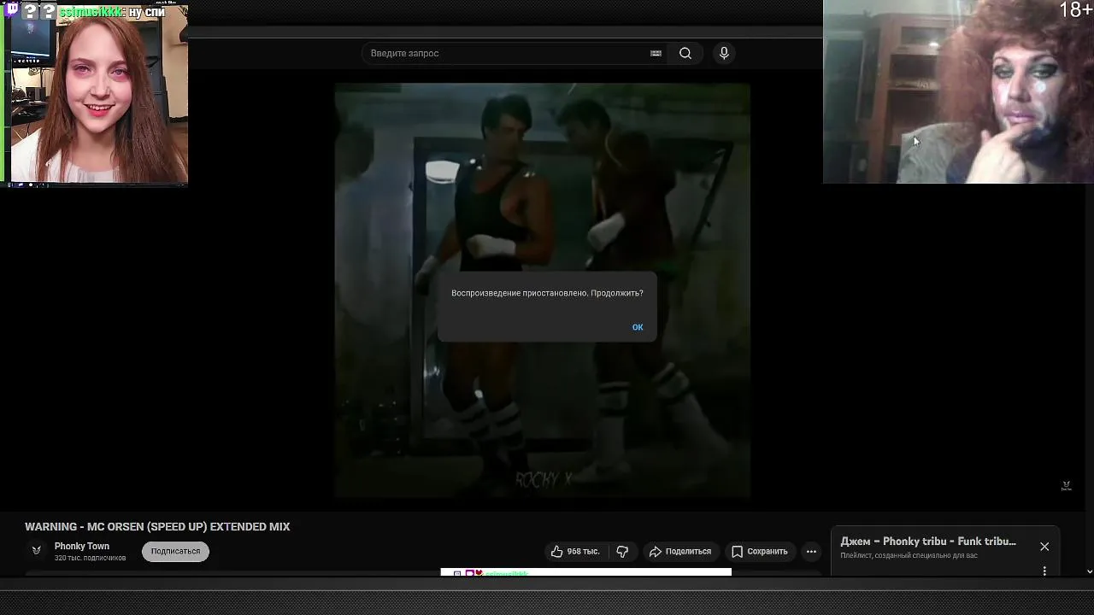Click the left streamer webcam overlay
Screen dimensions: 1094x615
point(94,92)
